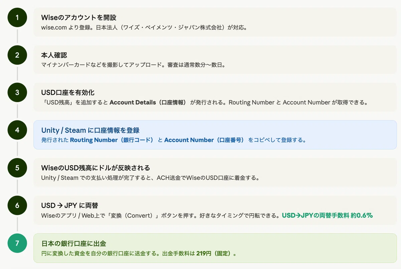Select the green 日本の銀行口座に出金 card
The image size is (401, 269).
point(215,248)
